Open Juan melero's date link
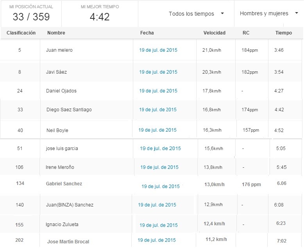The height and width of the screenshot is (250, 304). tap(158, 50)
